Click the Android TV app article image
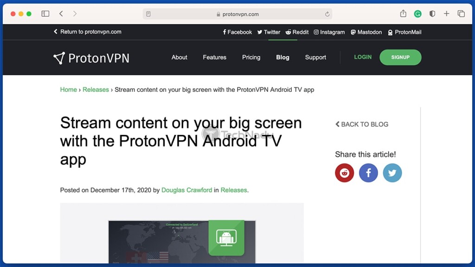 coord(182,233)
